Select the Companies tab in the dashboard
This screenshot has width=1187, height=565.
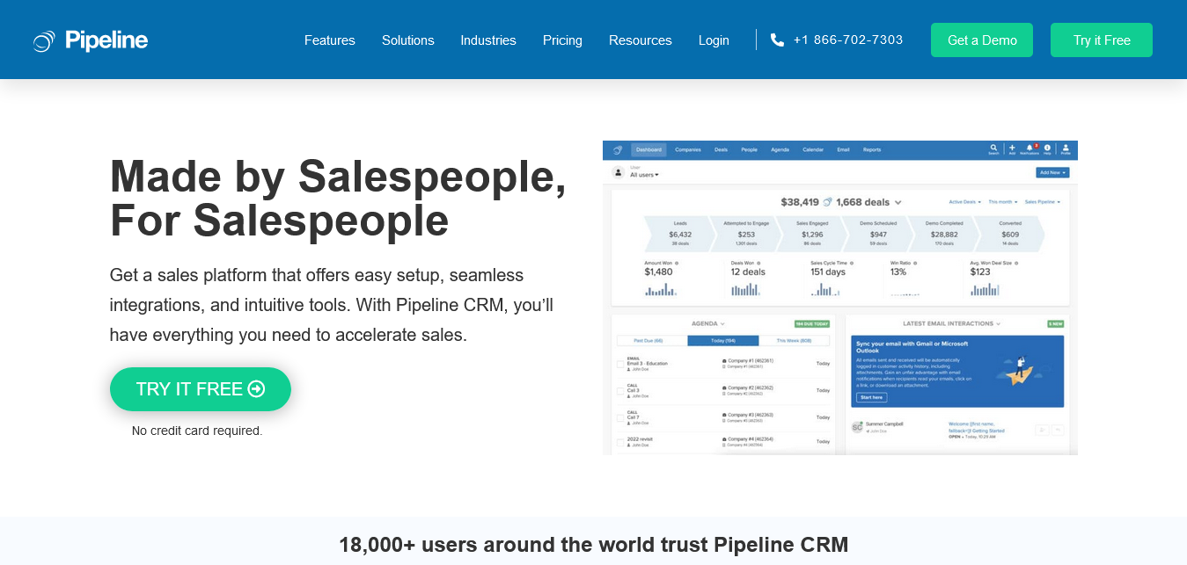point(688,150)
